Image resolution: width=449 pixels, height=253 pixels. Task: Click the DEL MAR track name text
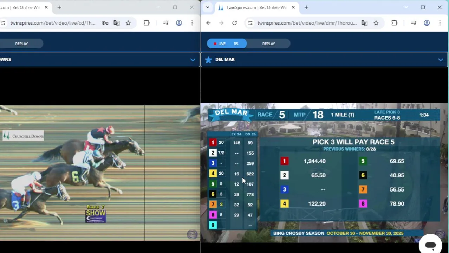click(225, 60)
